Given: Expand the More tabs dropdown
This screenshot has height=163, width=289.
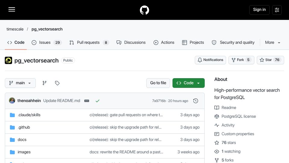Looking at the screenshot, I should tap(273, 43).
